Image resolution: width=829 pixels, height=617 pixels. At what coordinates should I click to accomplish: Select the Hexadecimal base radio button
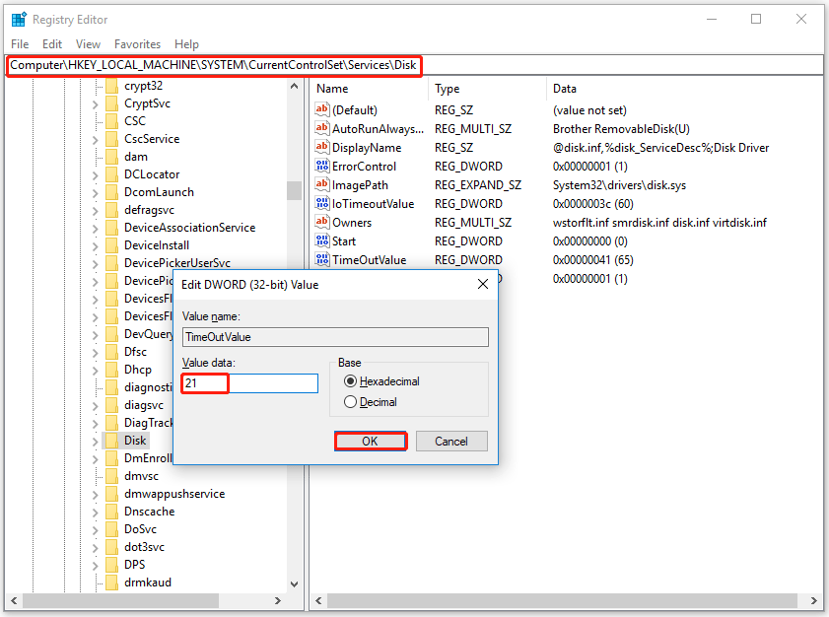tap(350, 381)
